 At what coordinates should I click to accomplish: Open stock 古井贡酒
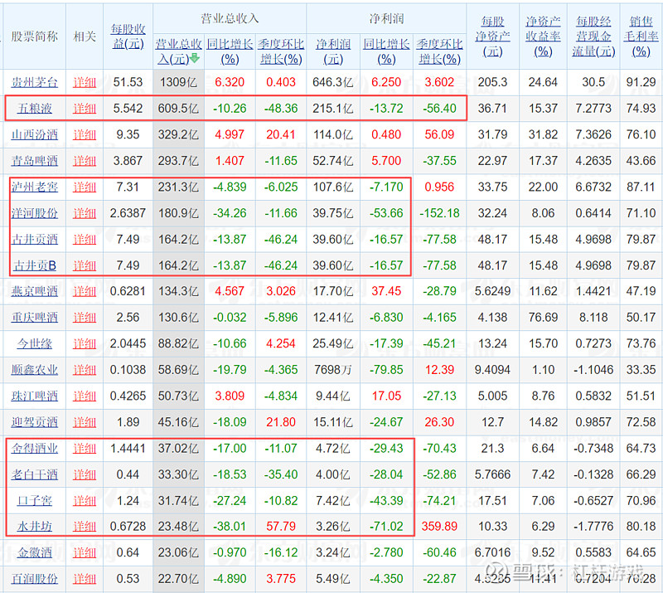[x=34, y=239]
